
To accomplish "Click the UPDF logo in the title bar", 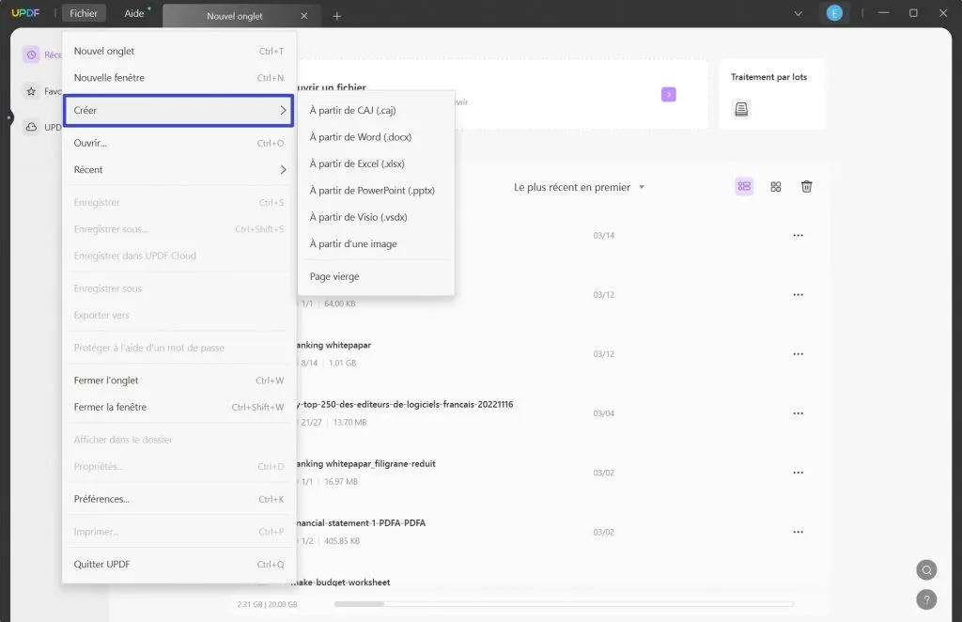I will (24, 13).
